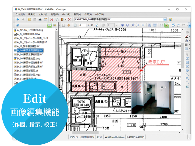Go to the previous page
Viewport: 195px width, 146px height.
click(75, 25)
